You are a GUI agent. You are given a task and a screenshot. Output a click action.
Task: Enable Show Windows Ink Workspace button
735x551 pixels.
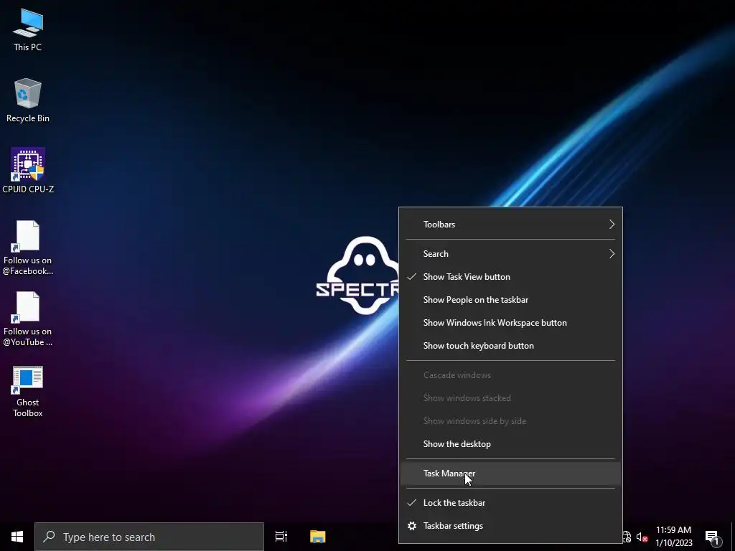(x=510, y=323)
